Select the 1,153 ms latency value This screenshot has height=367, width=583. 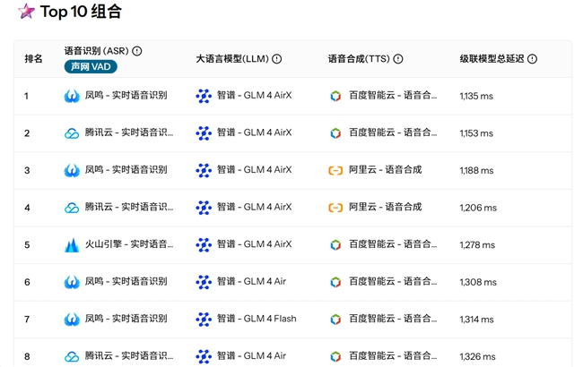[x=476, y=133]
